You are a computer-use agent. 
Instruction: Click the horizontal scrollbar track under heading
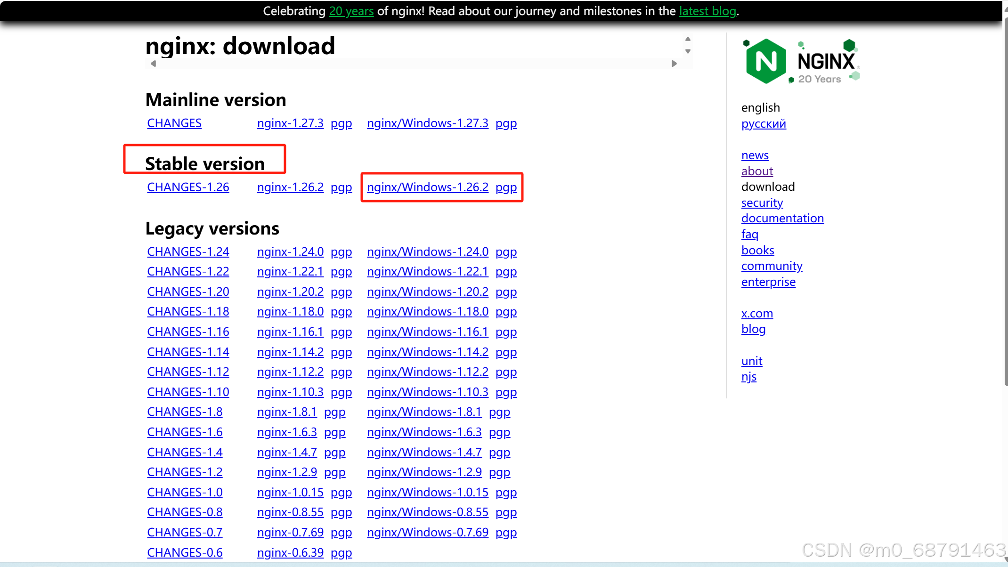(414, 64)
